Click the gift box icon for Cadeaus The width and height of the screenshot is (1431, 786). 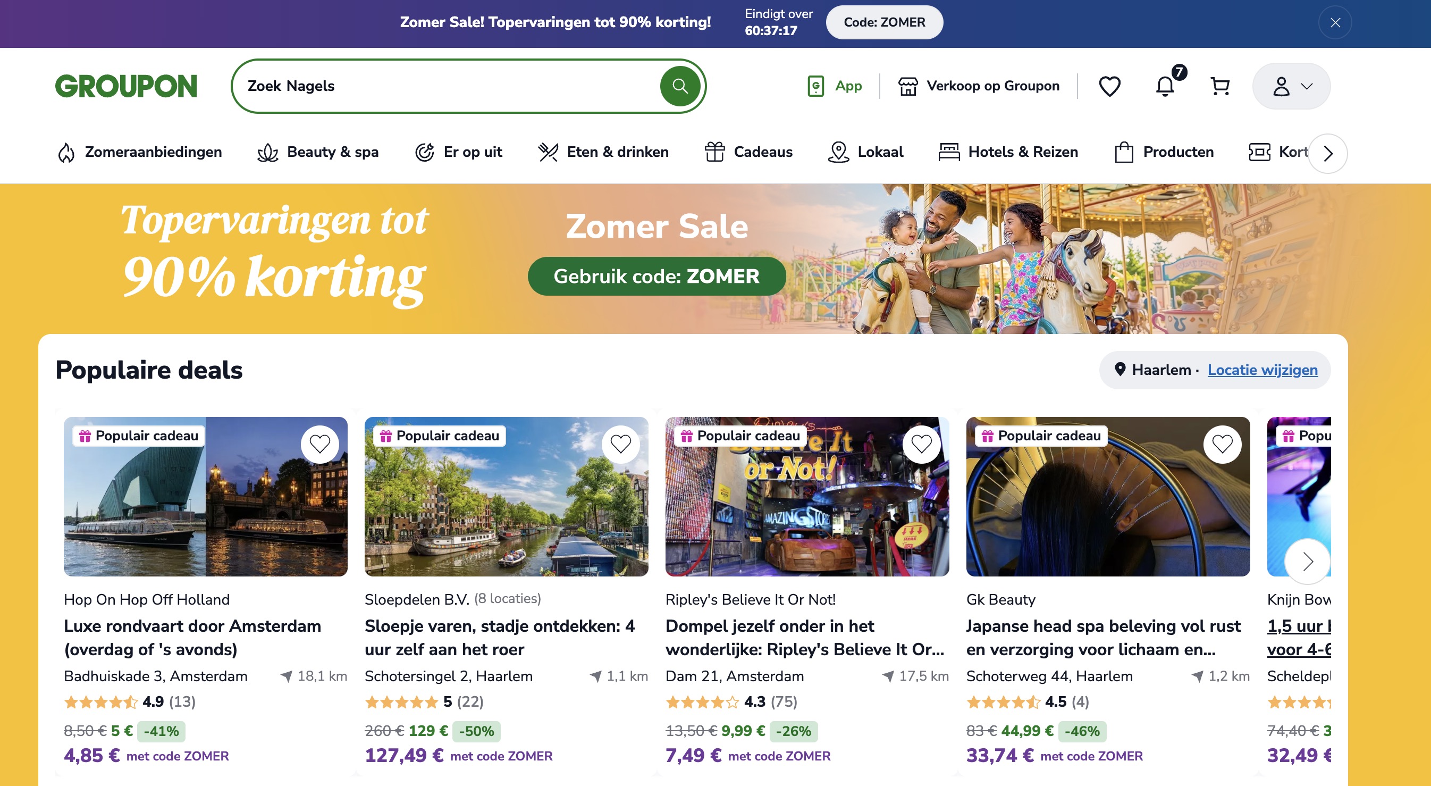714,152
